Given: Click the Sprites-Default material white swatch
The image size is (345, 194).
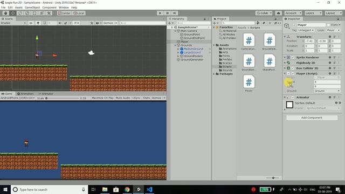Looking at the screenshot, I should 289,105.
